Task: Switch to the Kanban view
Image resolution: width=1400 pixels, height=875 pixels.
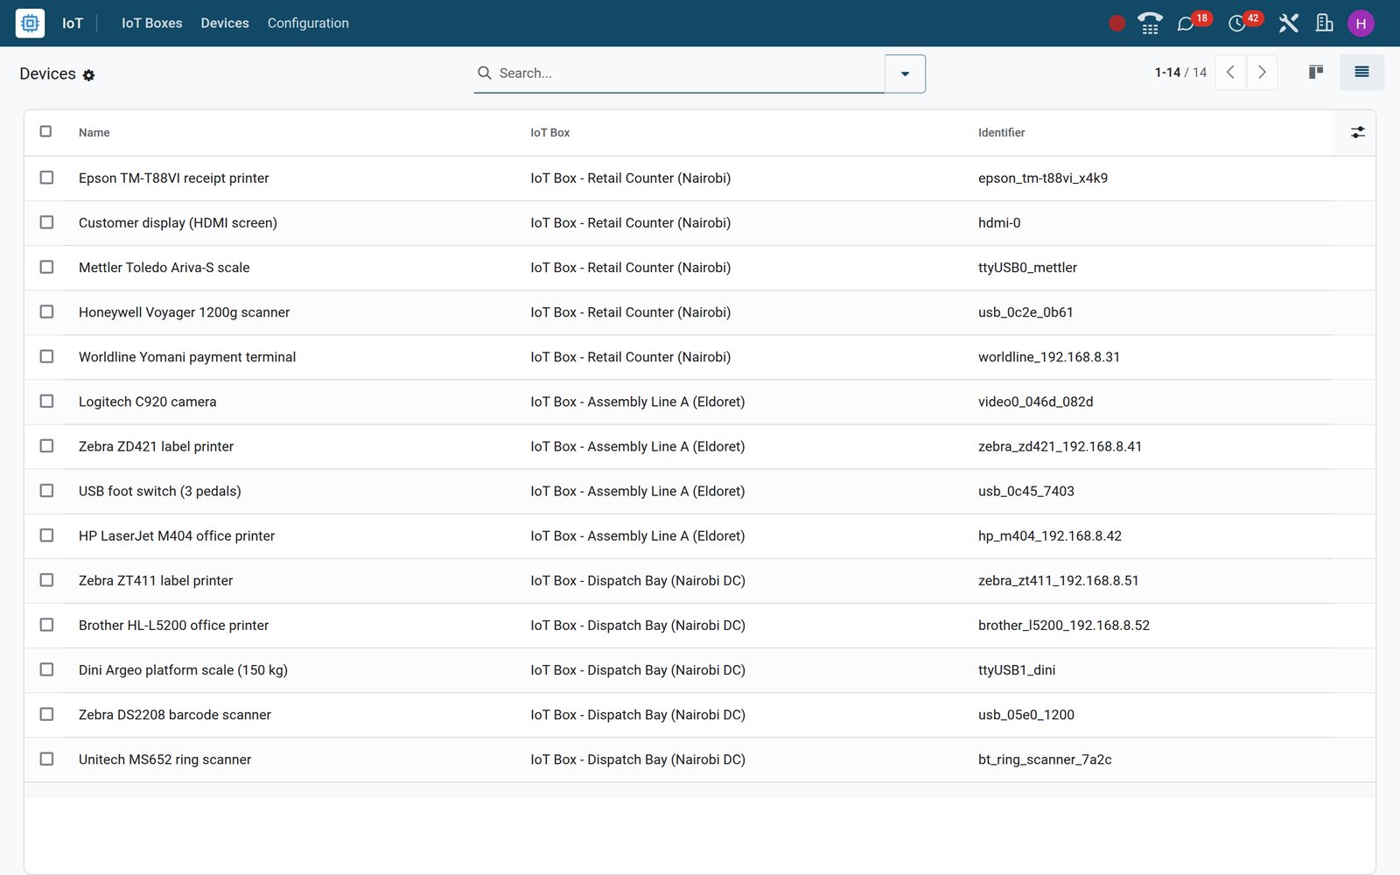Action: click(x=1315, y=72)
